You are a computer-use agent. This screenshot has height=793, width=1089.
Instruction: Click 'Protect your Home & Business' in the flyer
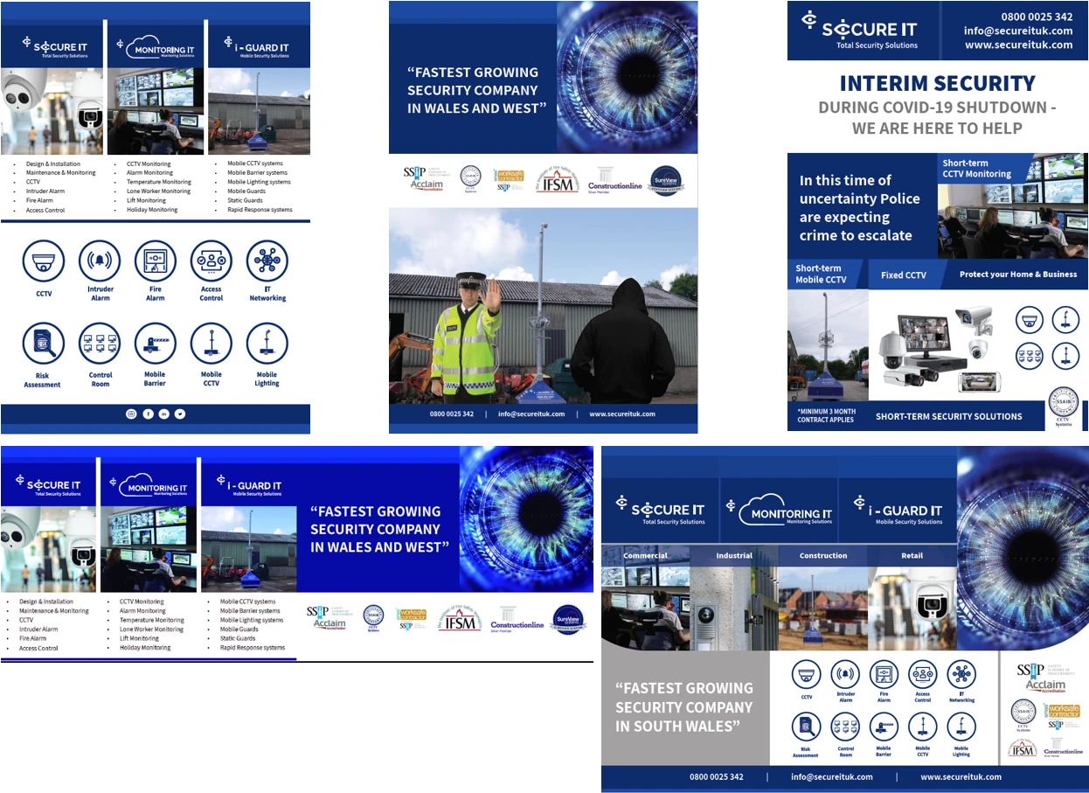[1018, 274]
